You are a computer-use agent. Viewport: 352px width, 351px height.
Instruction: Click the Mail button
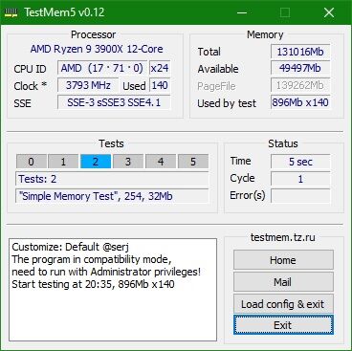tap(283, 282)
